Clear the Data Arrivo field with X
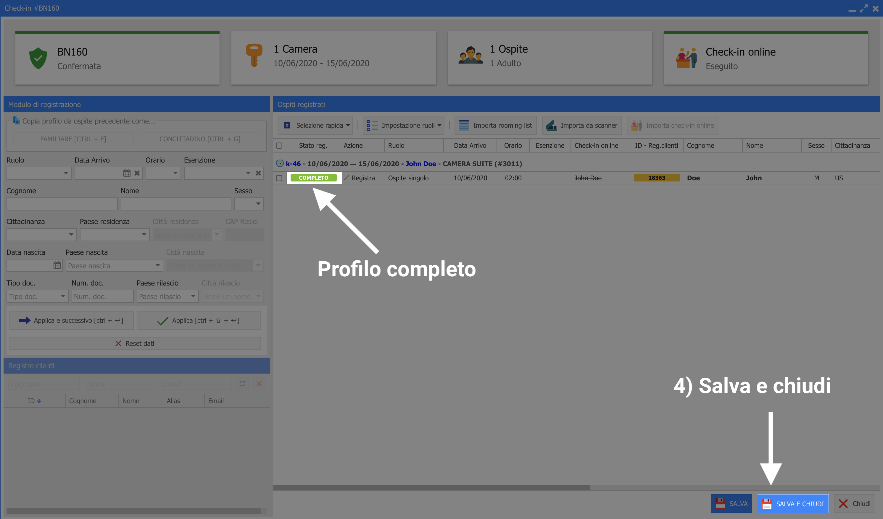The image size is (883, 519). pos(137,173)
